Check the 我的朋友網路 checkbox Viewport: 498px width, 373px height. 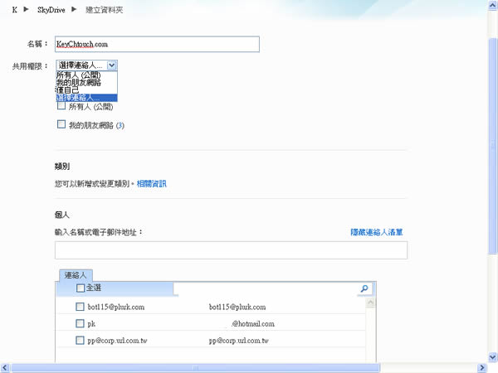(61, 124)
